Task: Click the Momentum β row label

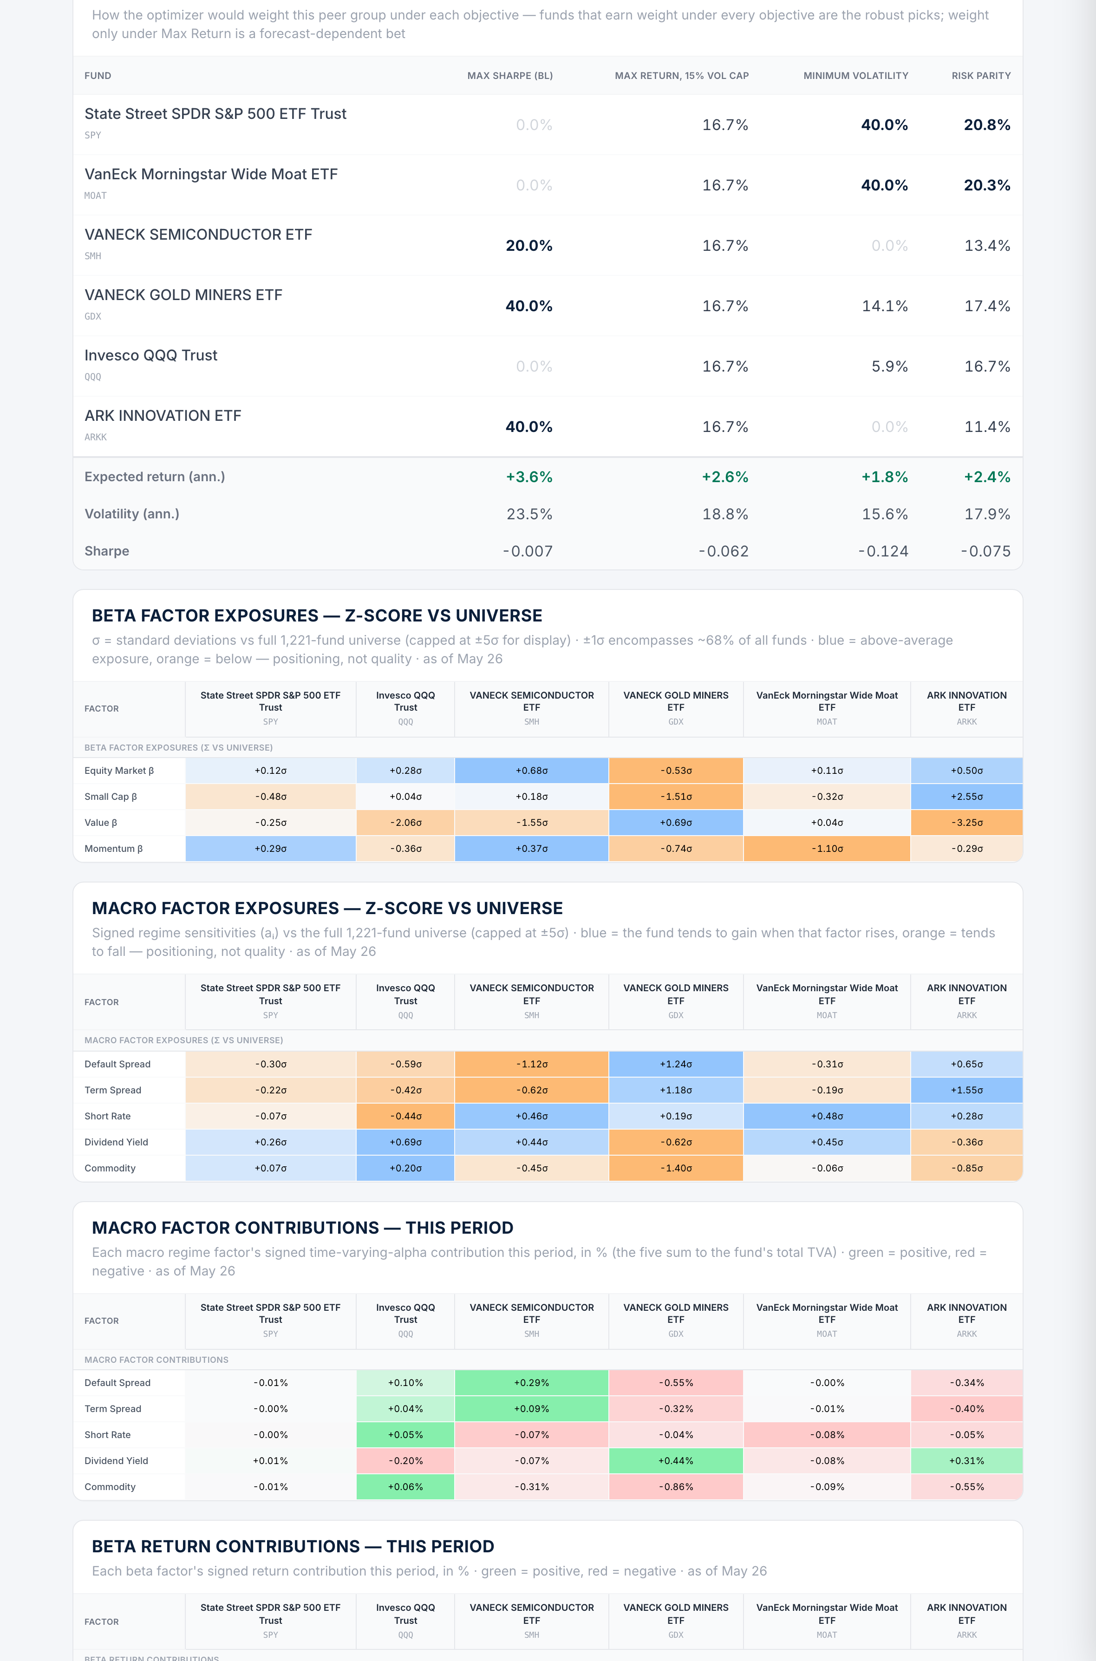Action: [113, 849]
